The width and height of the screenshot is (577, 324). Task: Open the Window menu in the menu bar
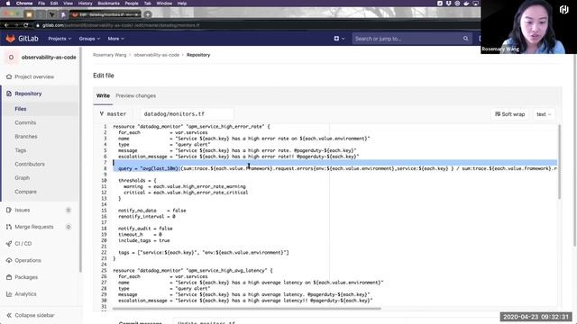tap(164, 4)
